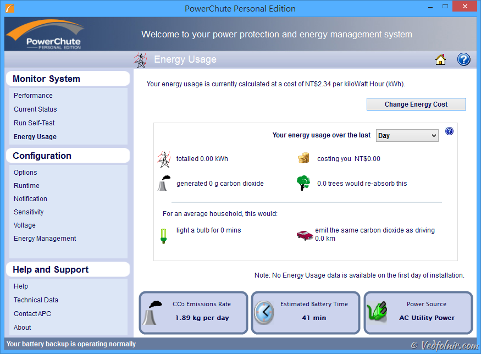Screen dimensions: 481x354
Task: Open the Performance page
Action: coord(33,96)
